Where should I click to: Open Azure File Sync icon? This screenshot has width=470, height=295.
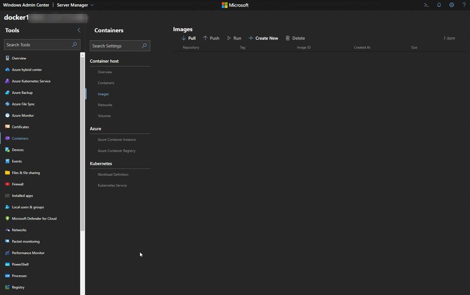(8, 104)
